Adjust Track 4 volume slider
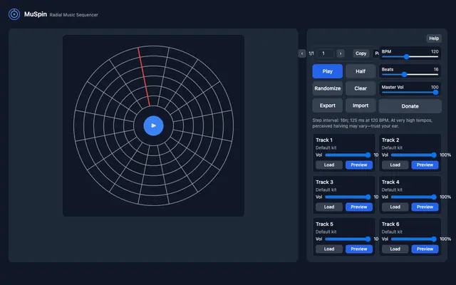456x285 pixels. point(414,197)
